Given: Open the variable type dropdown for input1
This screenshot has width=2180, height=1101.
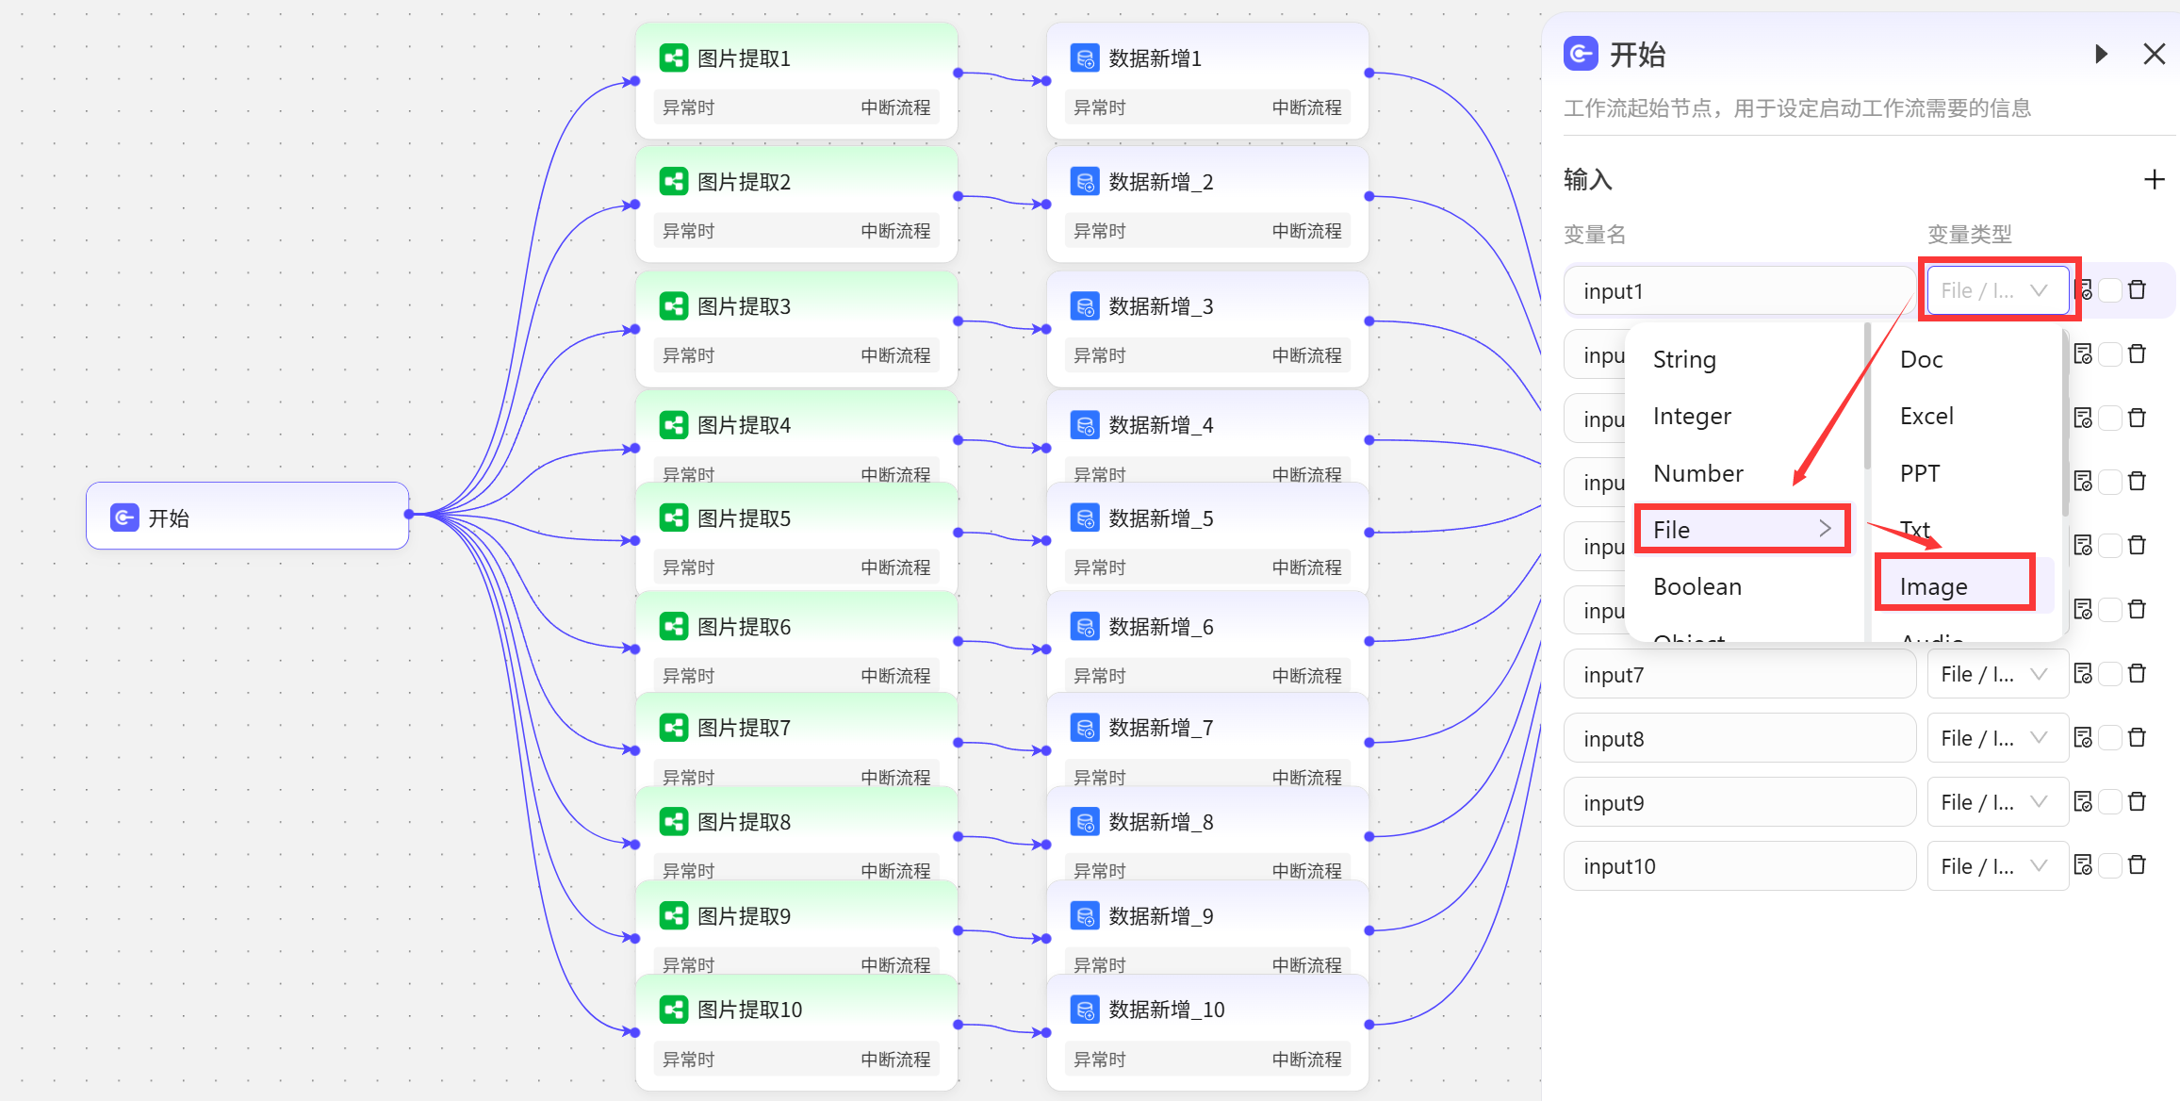Looking at the screenshot, I should click(x=1996, y=290).
